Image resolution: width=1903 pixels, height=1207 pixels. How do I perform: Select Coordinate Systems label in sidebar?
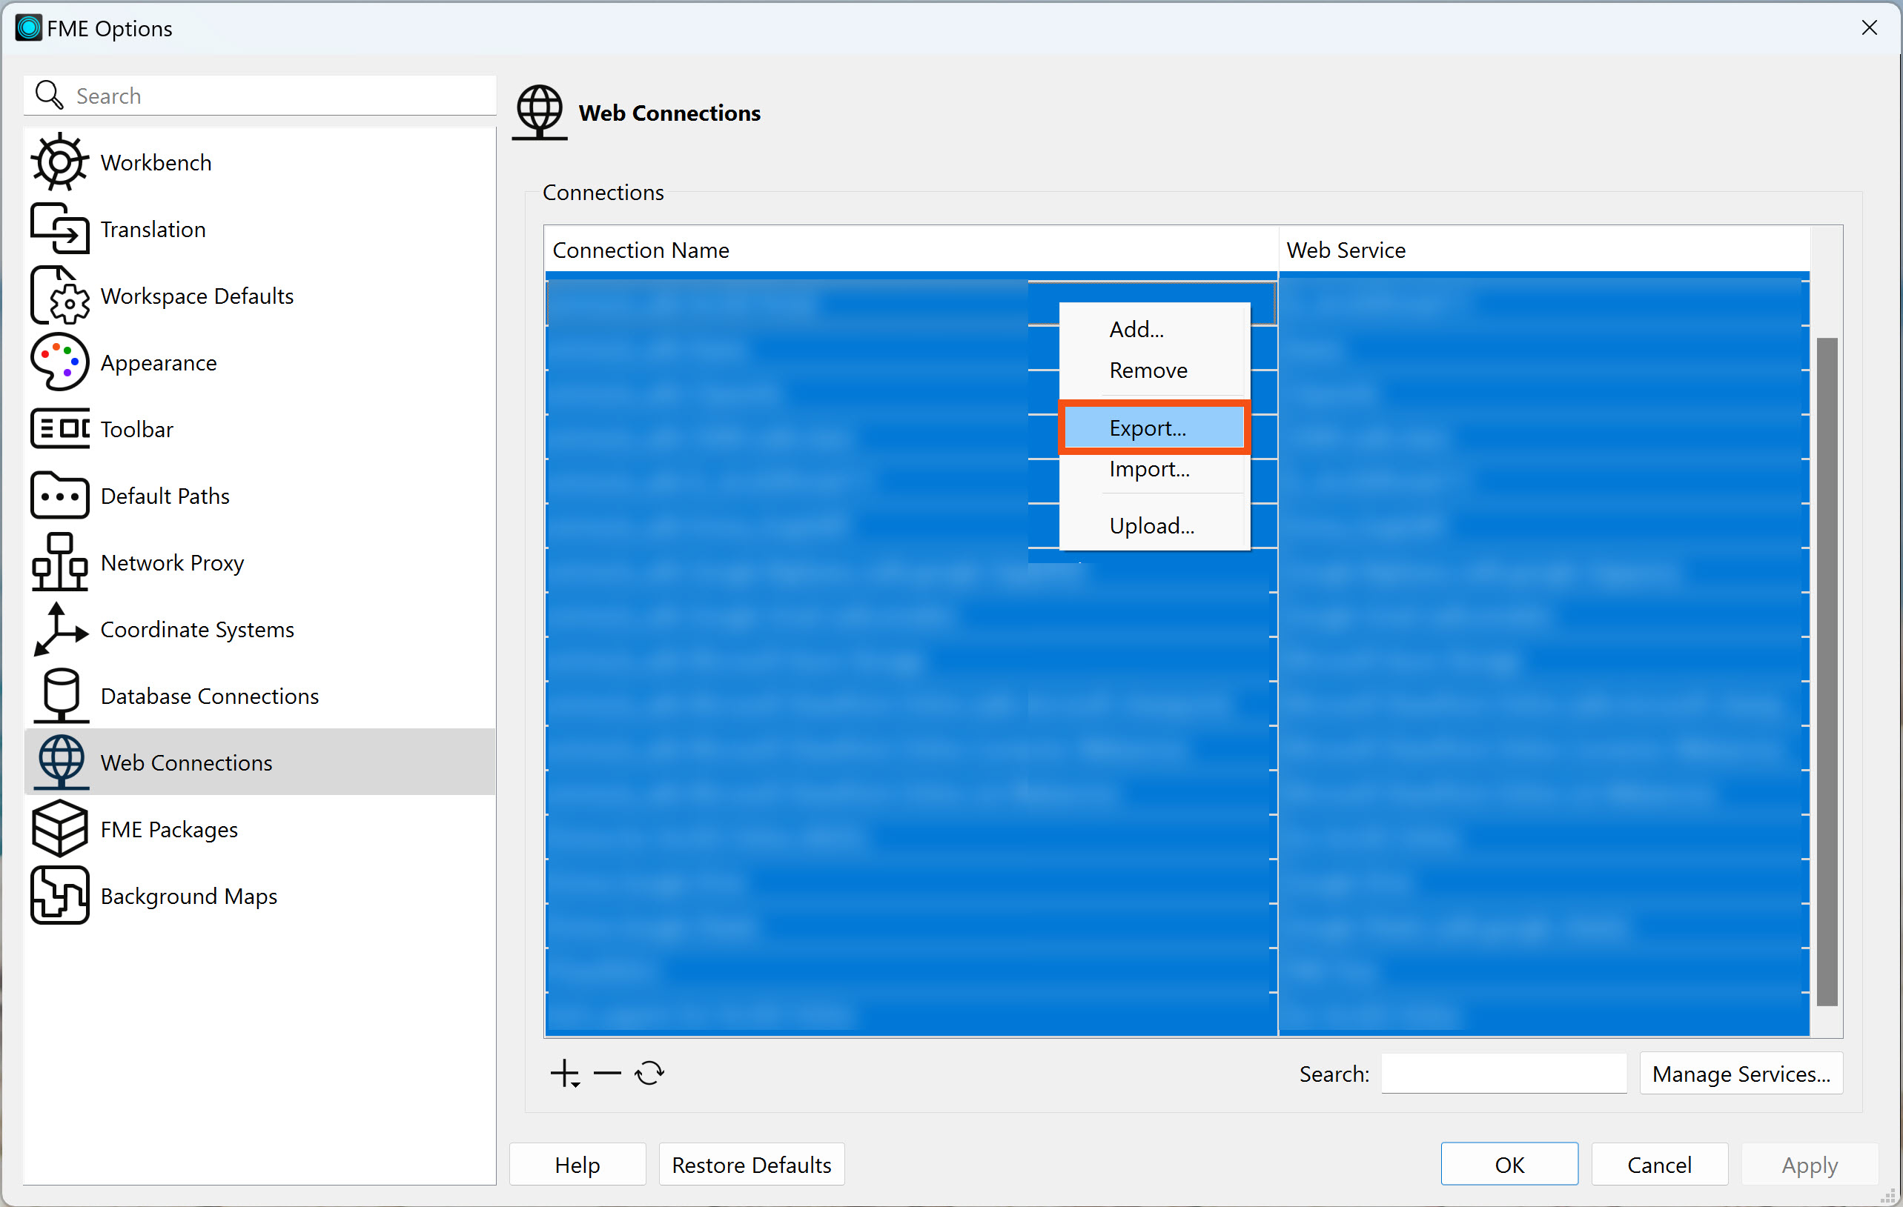pyautogui.click(x=198, y=630)
